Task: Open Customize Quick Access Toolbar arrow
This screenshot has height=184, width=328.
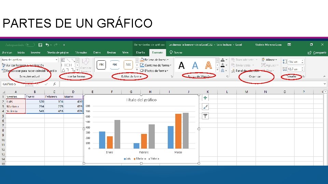Action: 64,45
